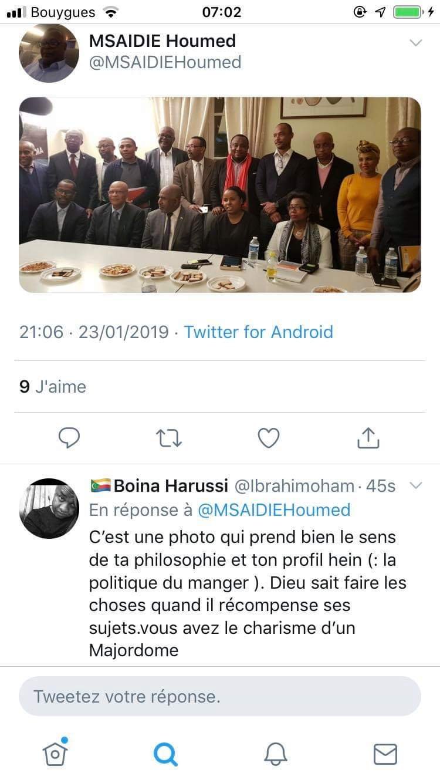The width and height of the screenshot is (440, 783).
Task: Open the group photo in the tweet
Action: click(x=220, y=194)
